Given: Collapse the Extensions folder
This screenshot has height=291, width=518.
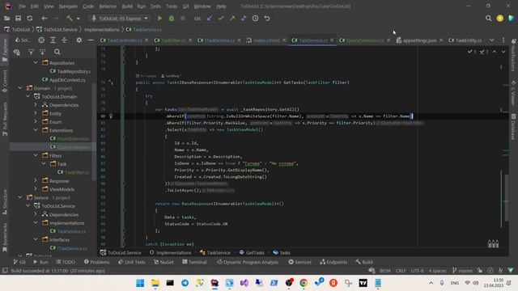Looking at the screenshot, I should click(x=36, y=130).
